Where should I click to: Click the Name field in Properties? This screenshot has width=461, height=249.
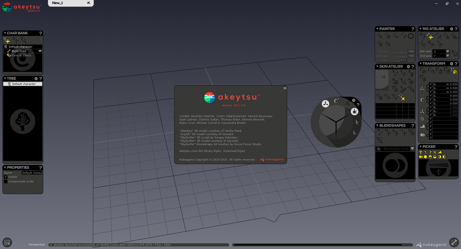click(x=32, y=173)
